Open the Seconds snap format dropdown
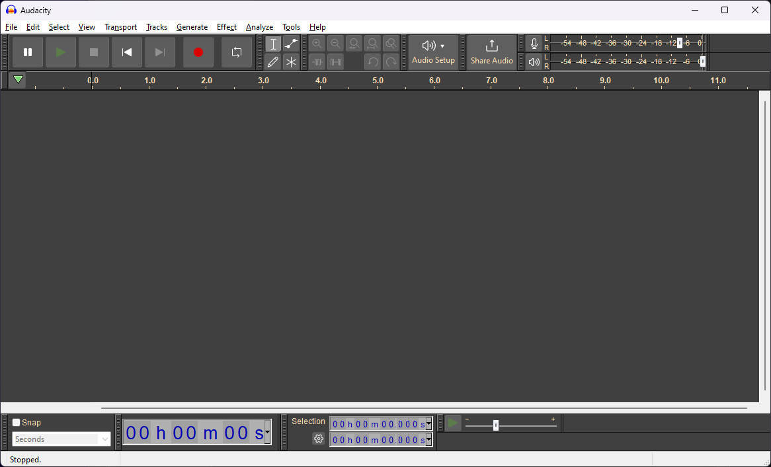The height and width of the screenshot is (467, 771). point(104,439)
